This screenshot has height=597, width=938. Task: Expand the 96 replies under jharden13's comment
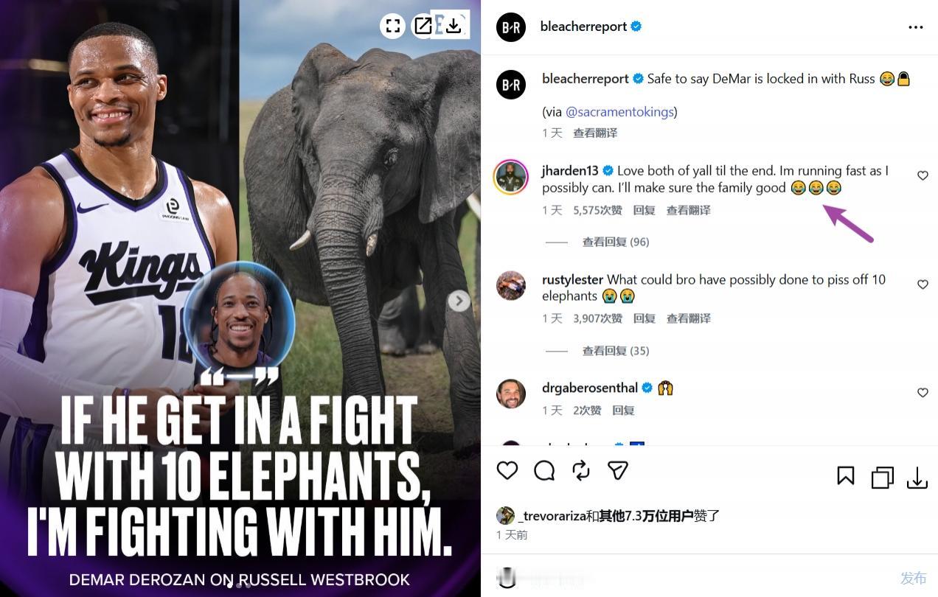coord(615,242)
